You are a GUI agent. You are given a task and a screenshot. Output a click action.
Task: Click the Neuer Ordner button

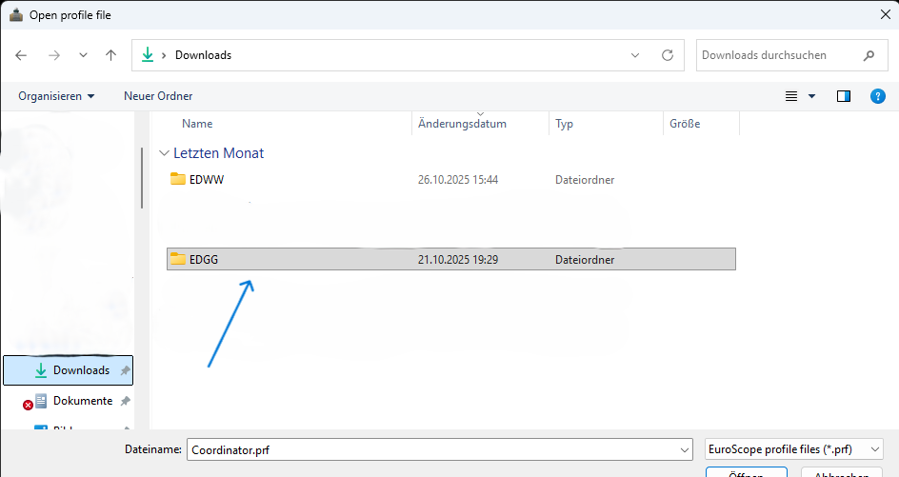click(158, 96)
